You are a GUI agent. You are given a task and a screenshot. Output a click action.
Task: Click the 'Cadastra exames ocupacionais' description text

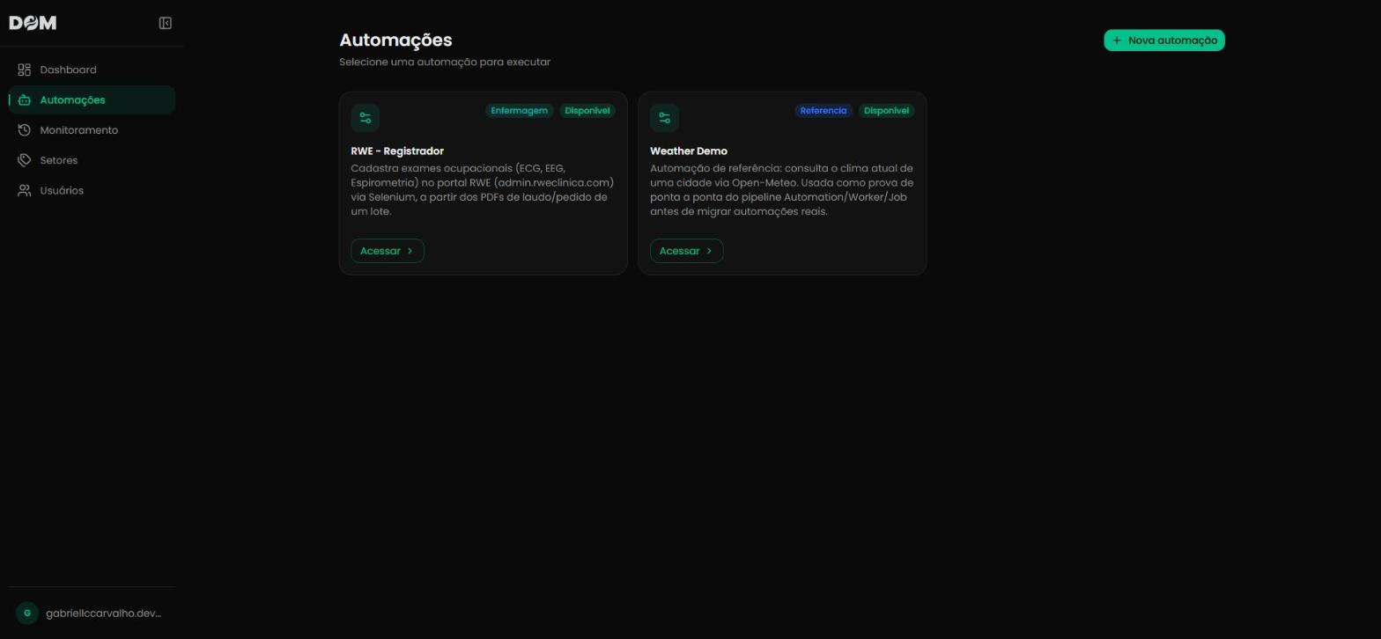tap(483, 190)
